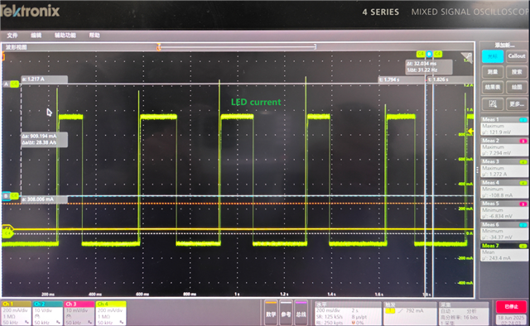Open the Trigger settings badge

[410, 313]
